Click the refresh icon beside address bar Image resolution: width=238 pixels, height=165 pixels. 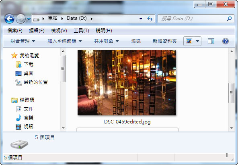tap(150, 19)
